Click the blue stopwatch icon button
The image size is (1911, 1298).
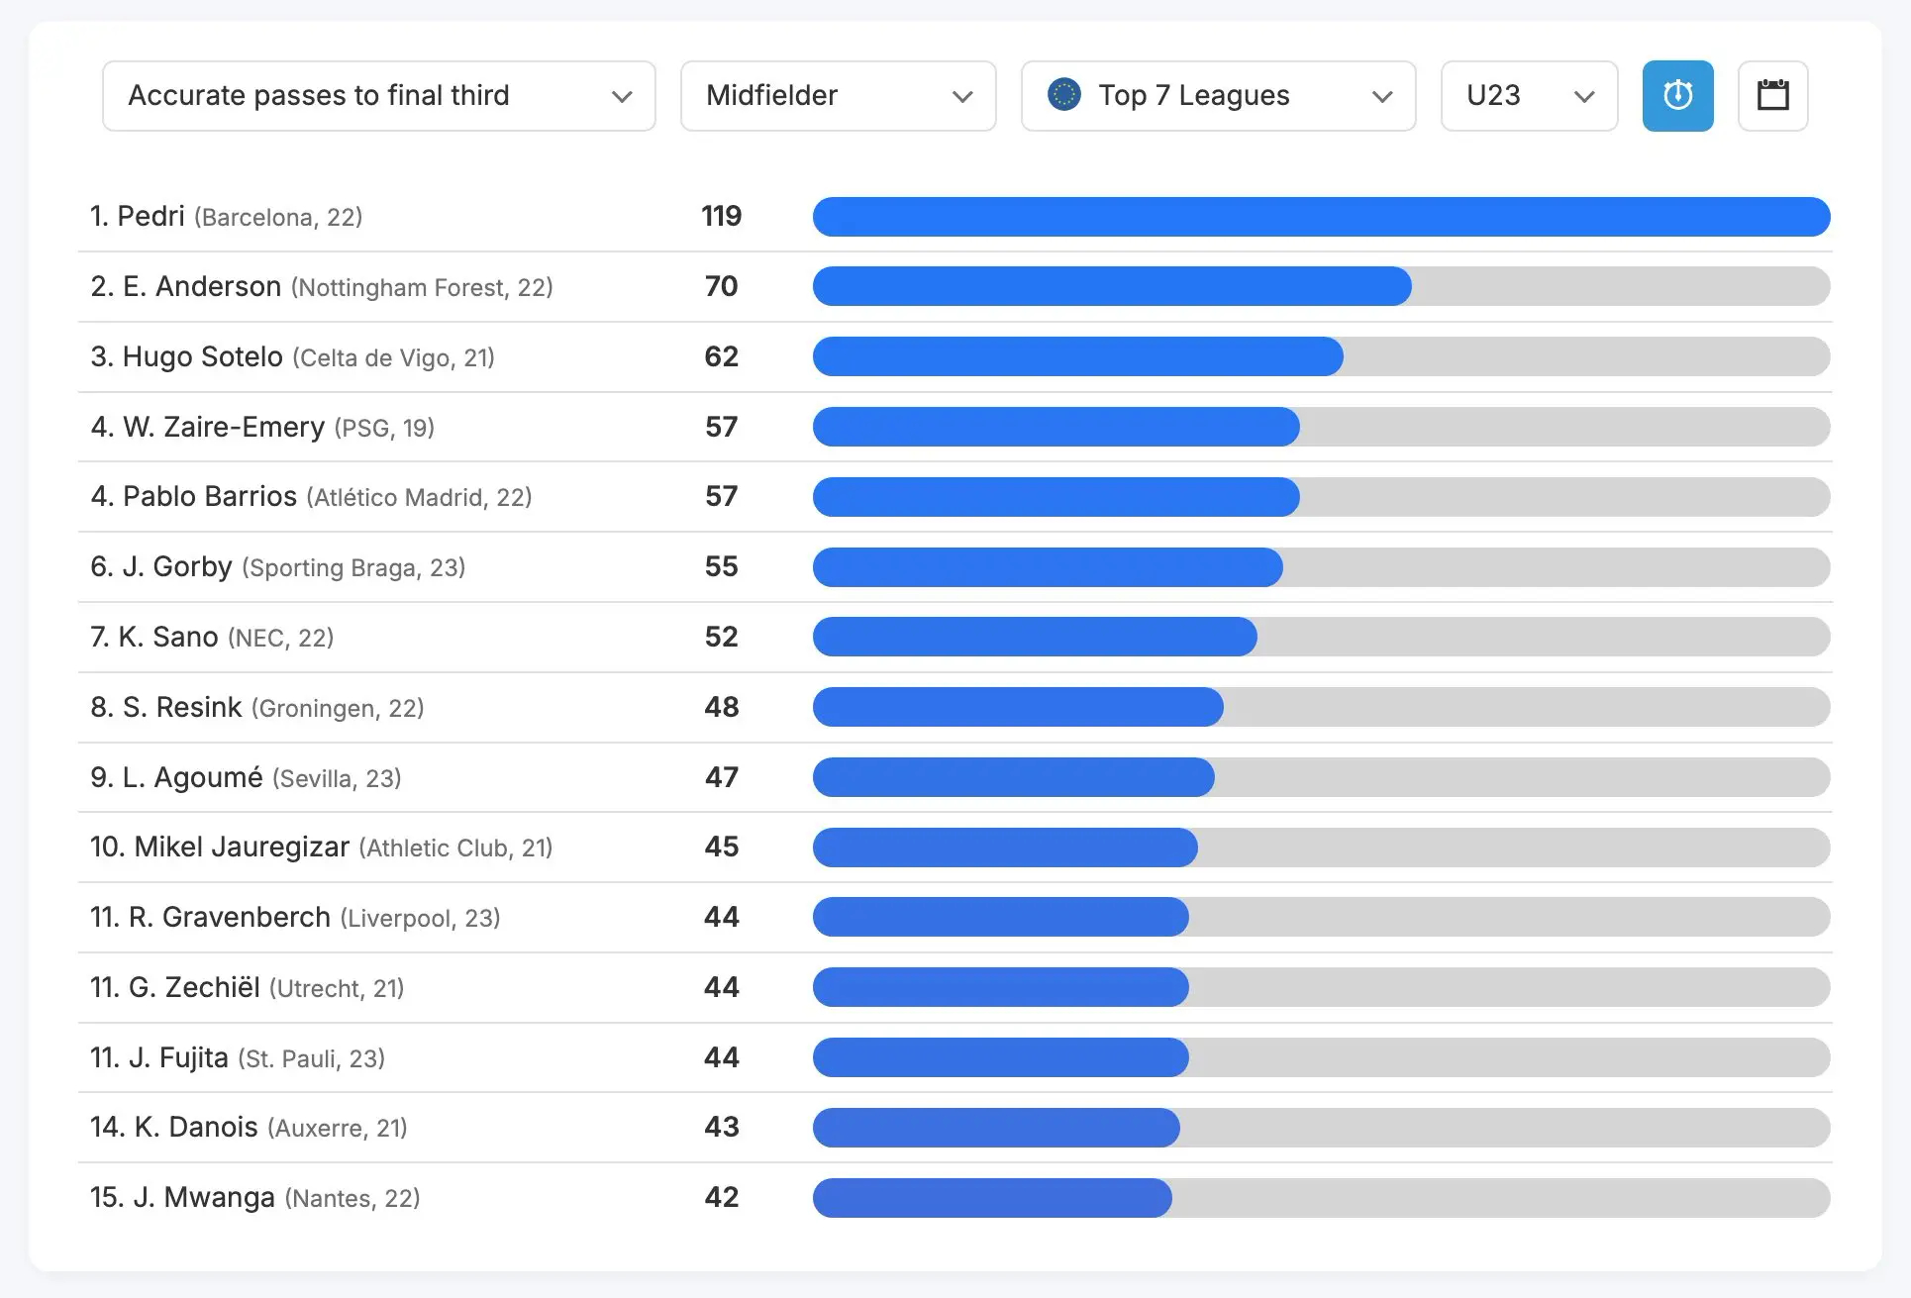click(x=1677, y=96)
